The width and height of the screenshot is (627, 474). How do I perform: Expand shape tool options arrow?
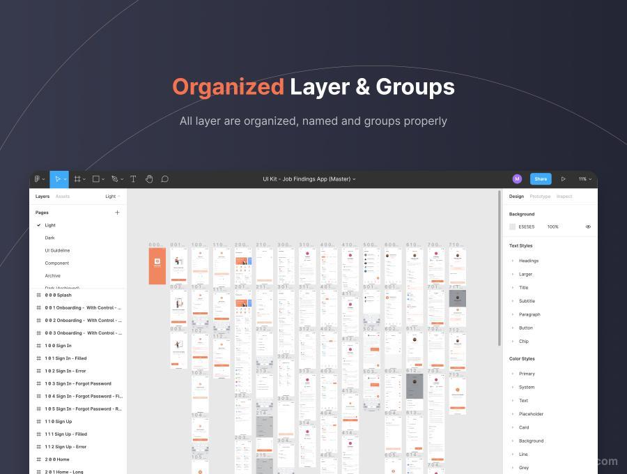(103, 180)
